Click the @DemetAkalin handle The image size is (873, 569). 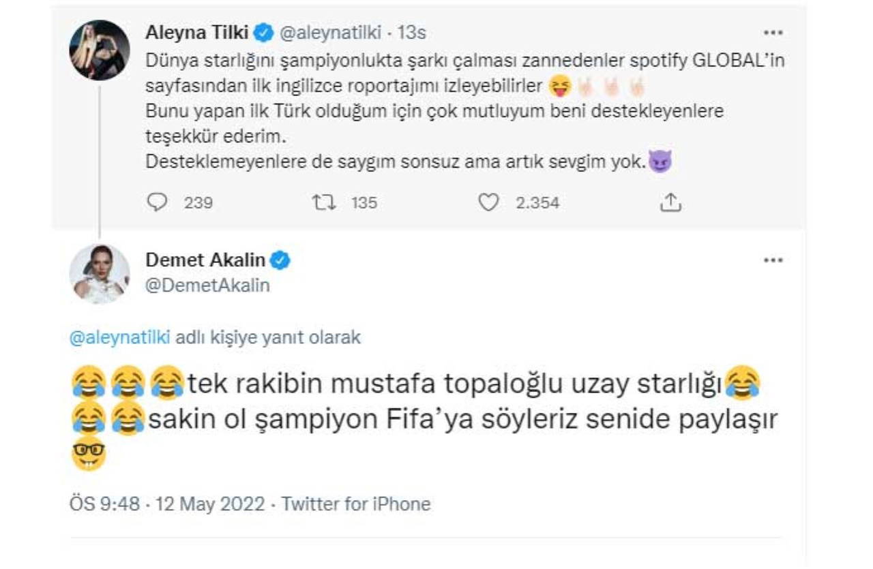click(x=207, y=286)
